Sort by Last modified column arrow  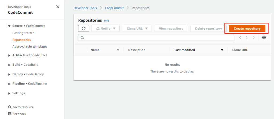pos(222,50)
